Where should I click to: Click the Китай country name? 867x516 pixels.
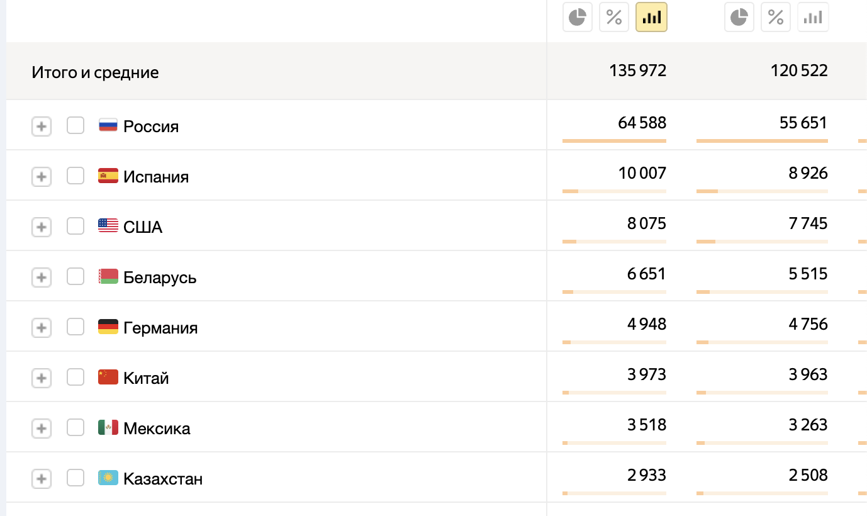point(146,378)
